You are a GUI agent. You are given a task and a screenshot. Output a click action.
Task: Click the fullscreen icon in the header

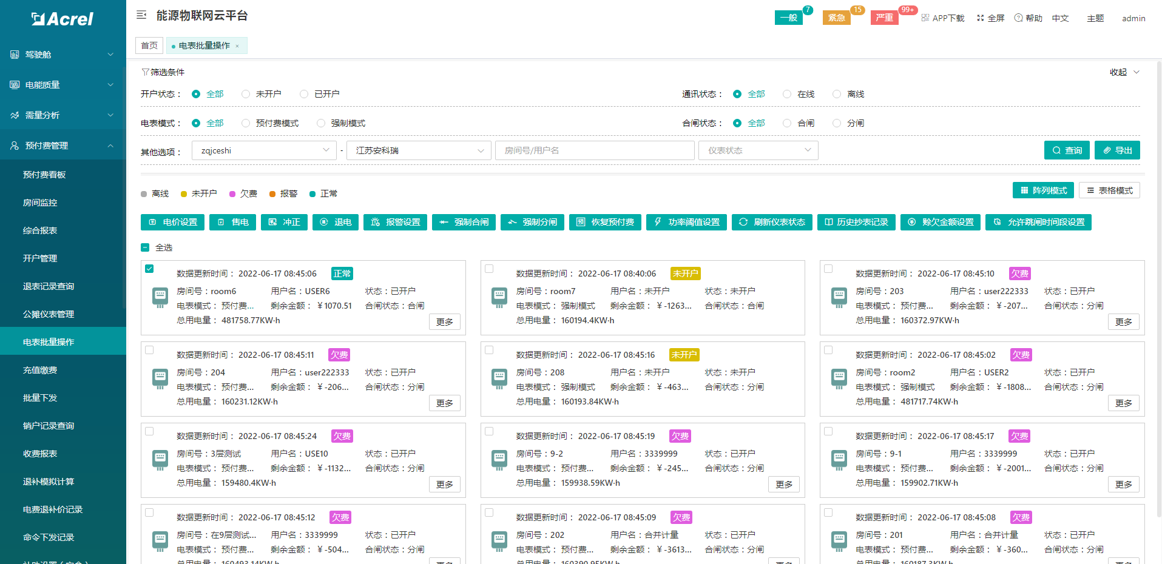[980, 18]
